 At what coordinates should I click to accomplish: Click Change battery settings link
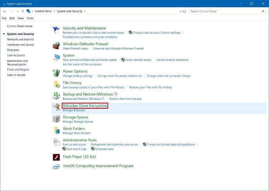(x=77, y=76)
